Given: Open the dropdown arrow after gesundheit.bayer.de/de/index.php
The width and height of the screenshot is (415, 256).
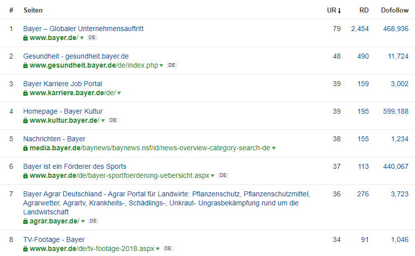Looking at the screenshot, I should pyautogui.click(x=161, y=66).
